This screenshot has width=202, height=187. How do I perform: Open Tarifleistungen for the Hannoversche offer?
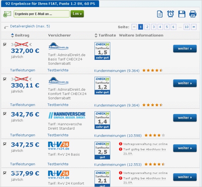point(23,135)
